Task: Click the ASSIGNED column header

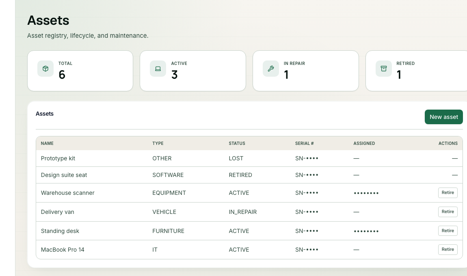Action: coord(364,144)
